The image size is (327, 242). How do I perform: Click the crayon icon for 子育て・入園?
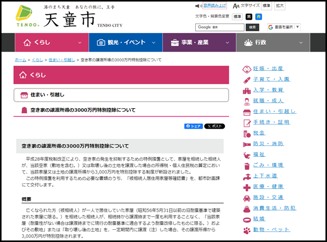[x=247, y=80]
